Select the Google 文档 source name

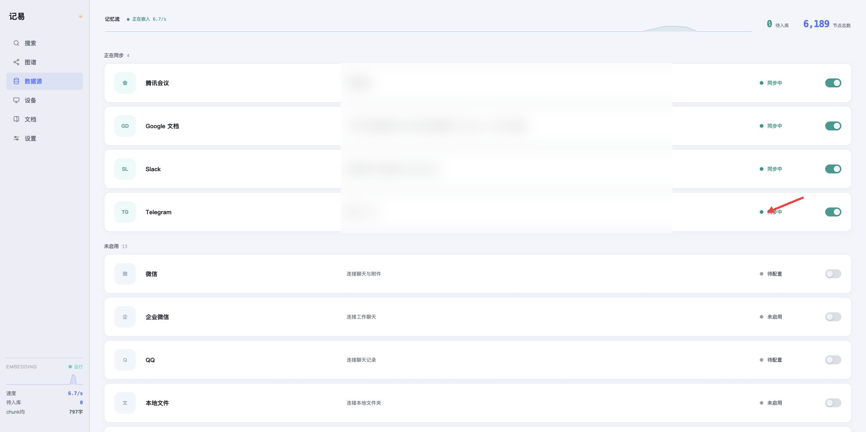162,126
